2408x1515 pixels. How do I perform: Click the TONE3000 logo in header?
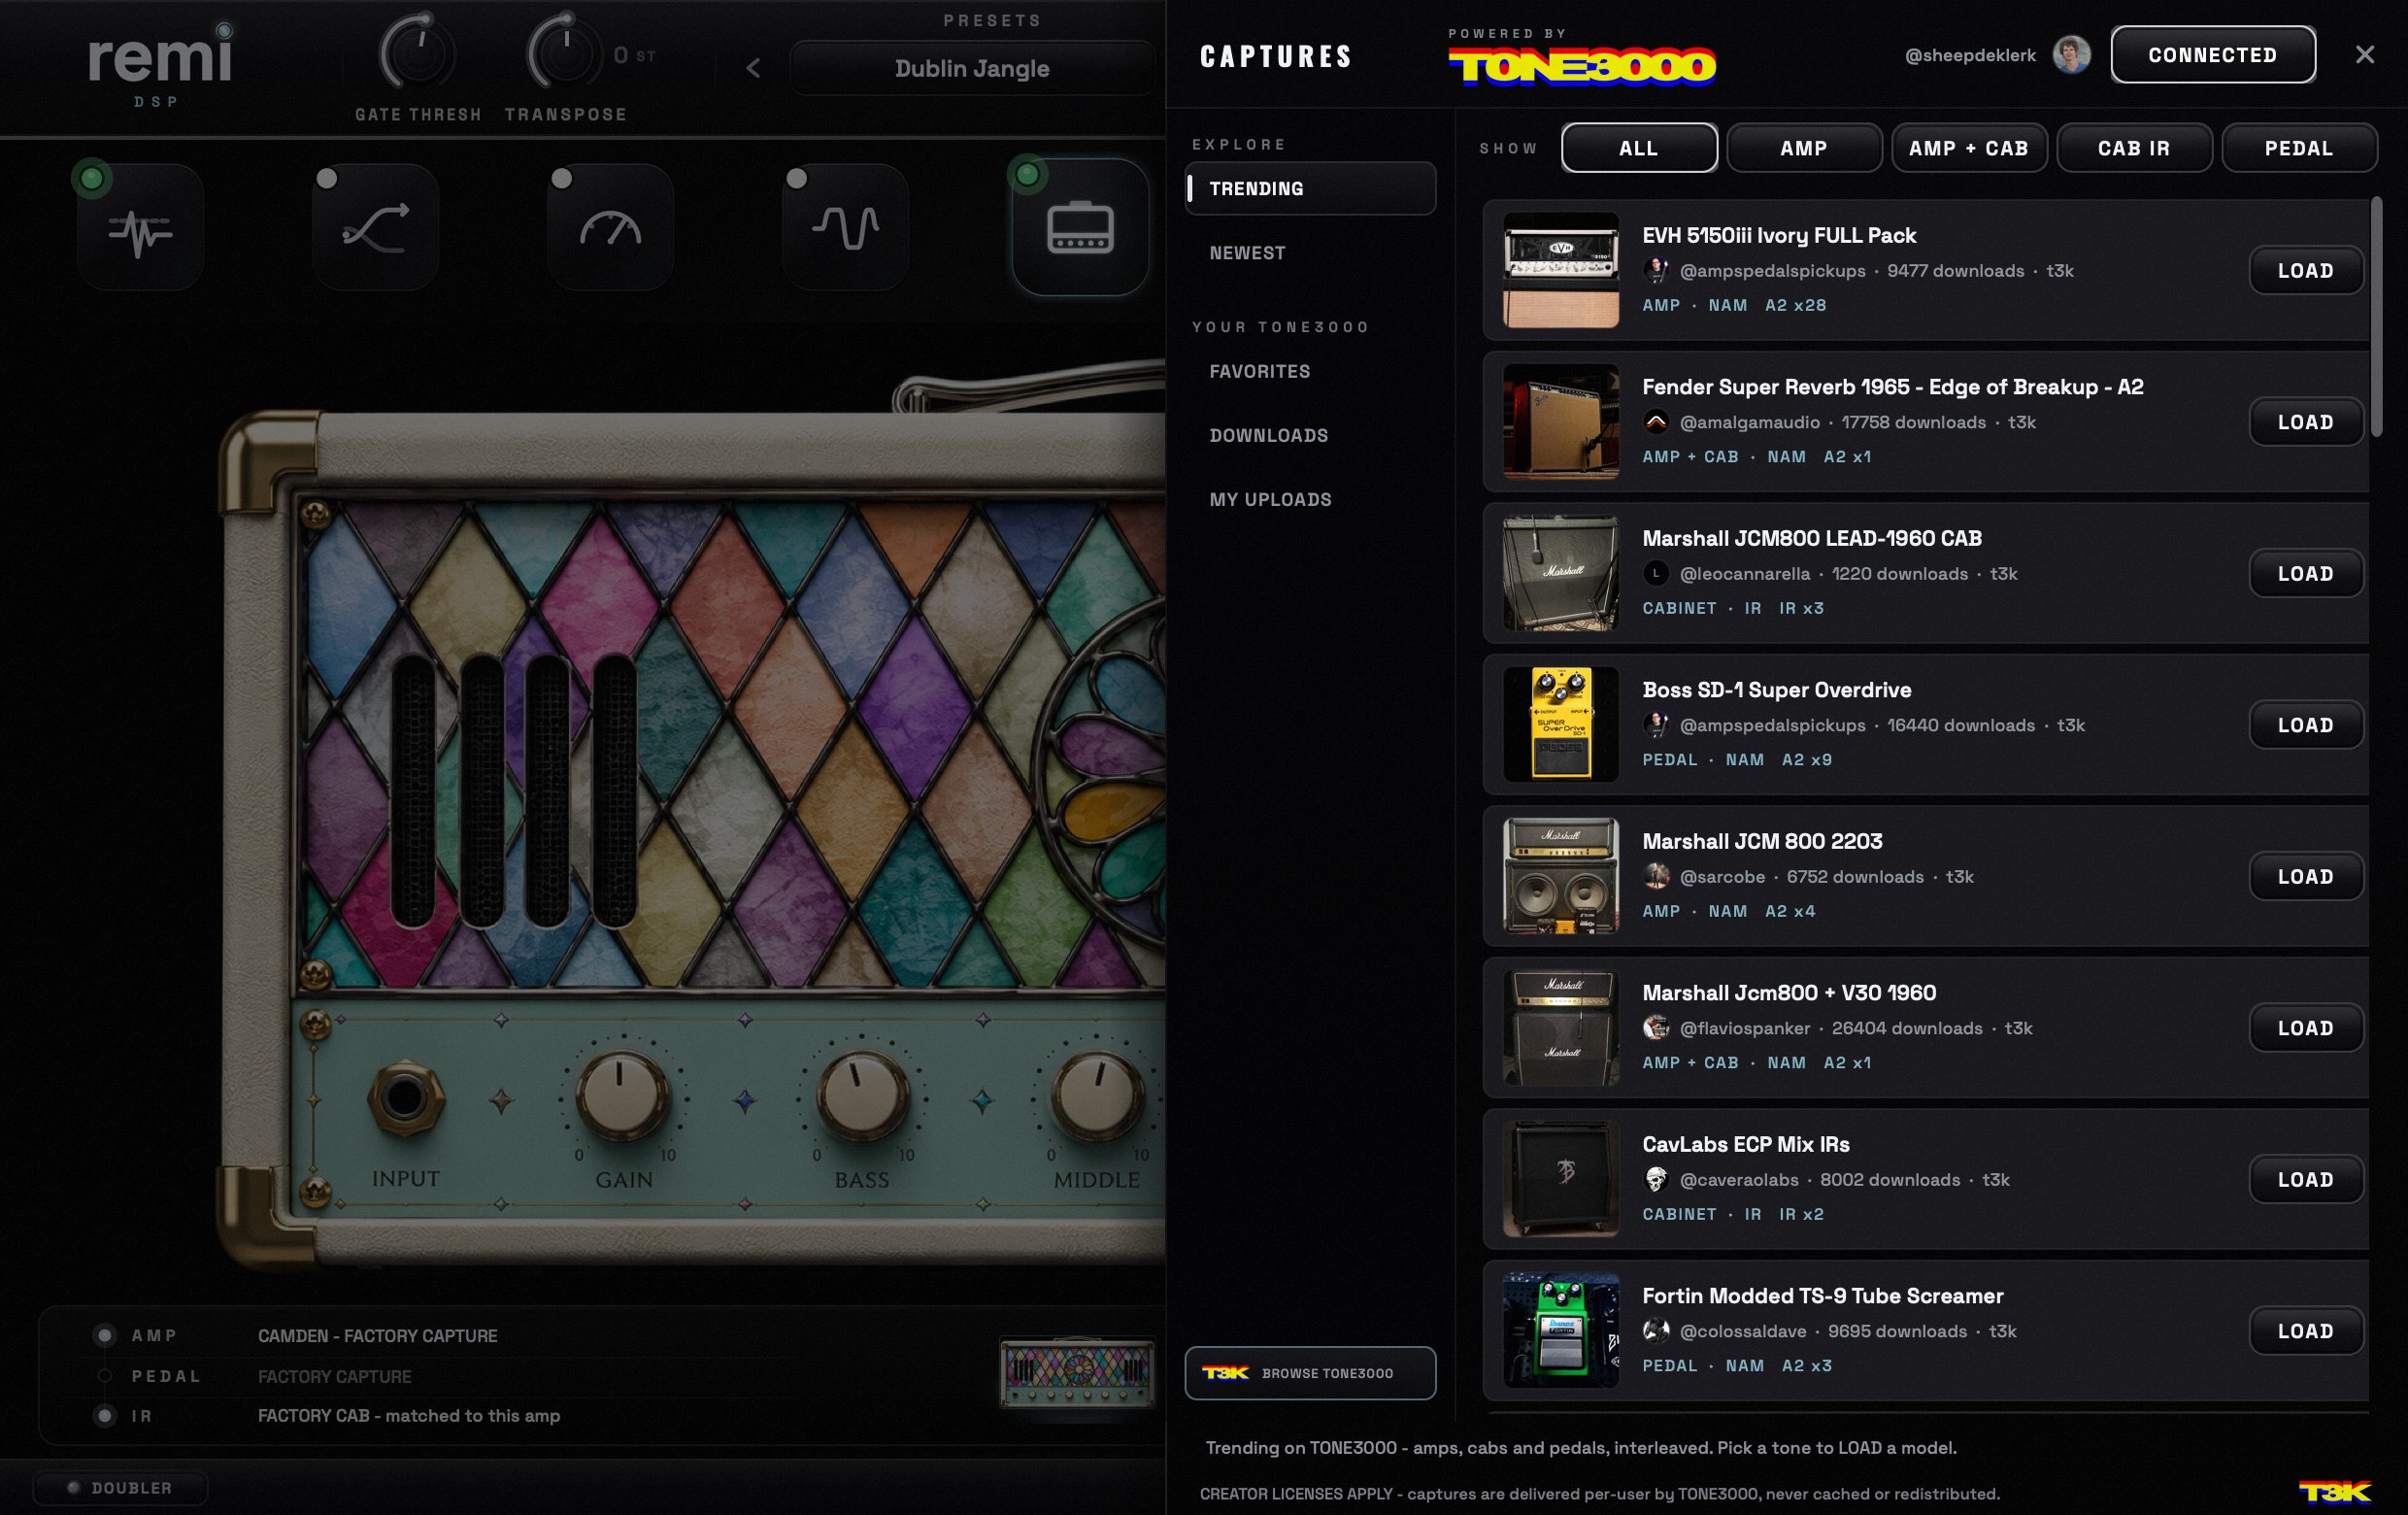[1582, 66]
